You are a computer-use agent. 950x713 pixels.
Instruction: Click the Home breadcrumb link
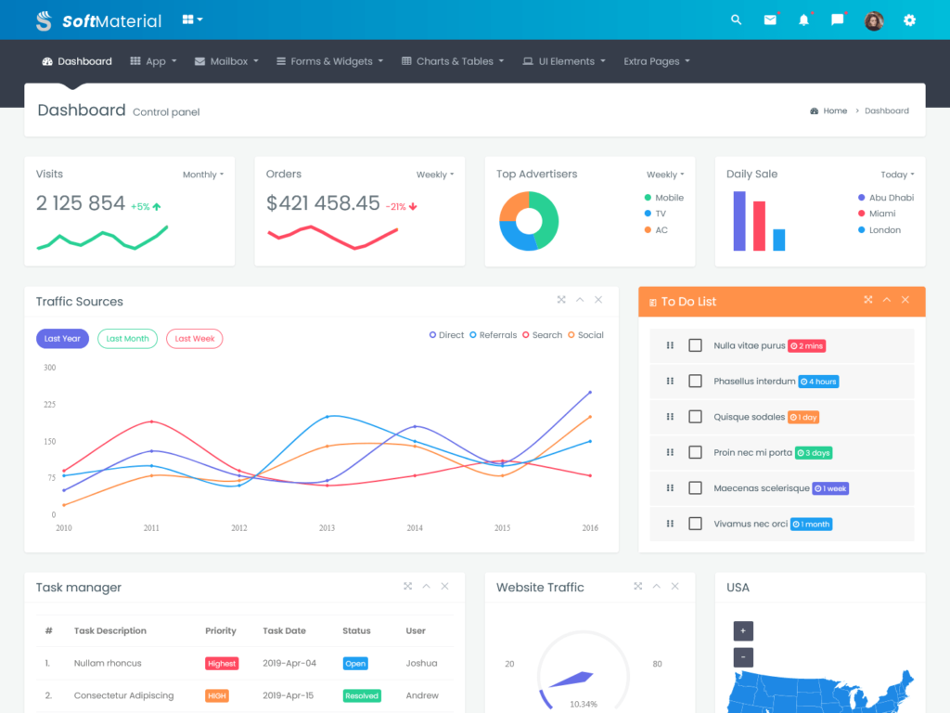(833, 110)
